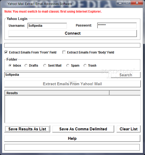Click Extract Emails From Yahoo! Mail button
This screenshot has height=155, width=145.
(72, 84)
